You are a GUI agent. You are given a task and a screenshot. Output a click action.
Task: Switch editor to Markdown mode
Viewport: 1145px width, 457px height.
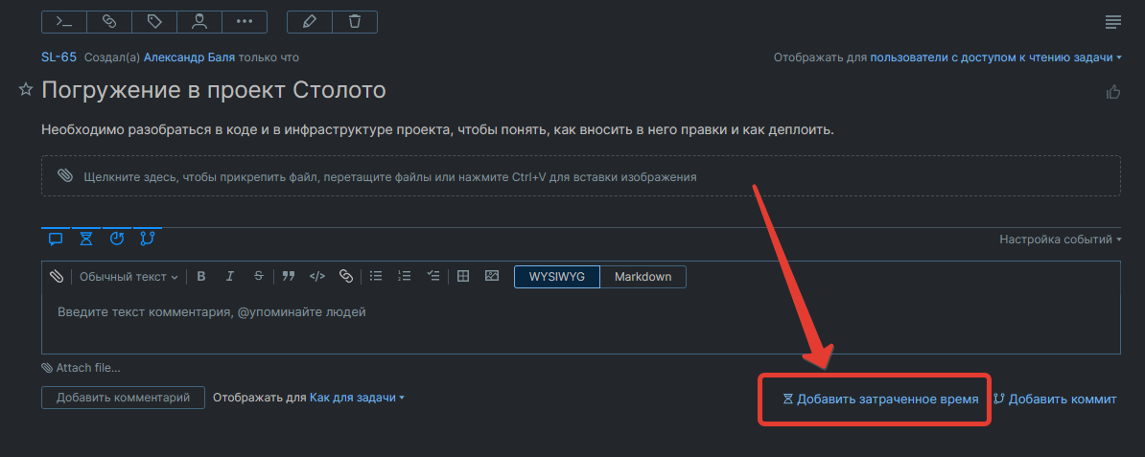[x=643, y=277]
